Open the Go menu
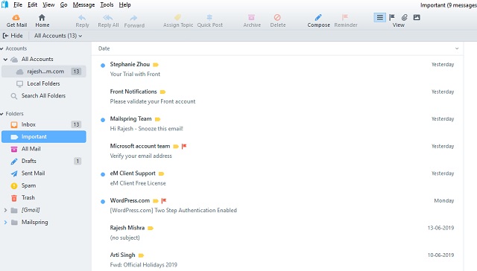 [63, 5]
